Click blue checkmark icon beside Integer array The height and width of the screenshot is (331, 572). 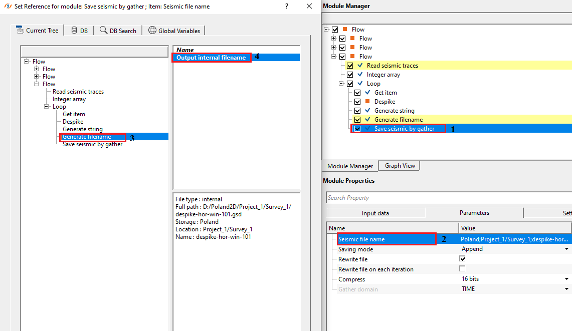pos(360,75)
